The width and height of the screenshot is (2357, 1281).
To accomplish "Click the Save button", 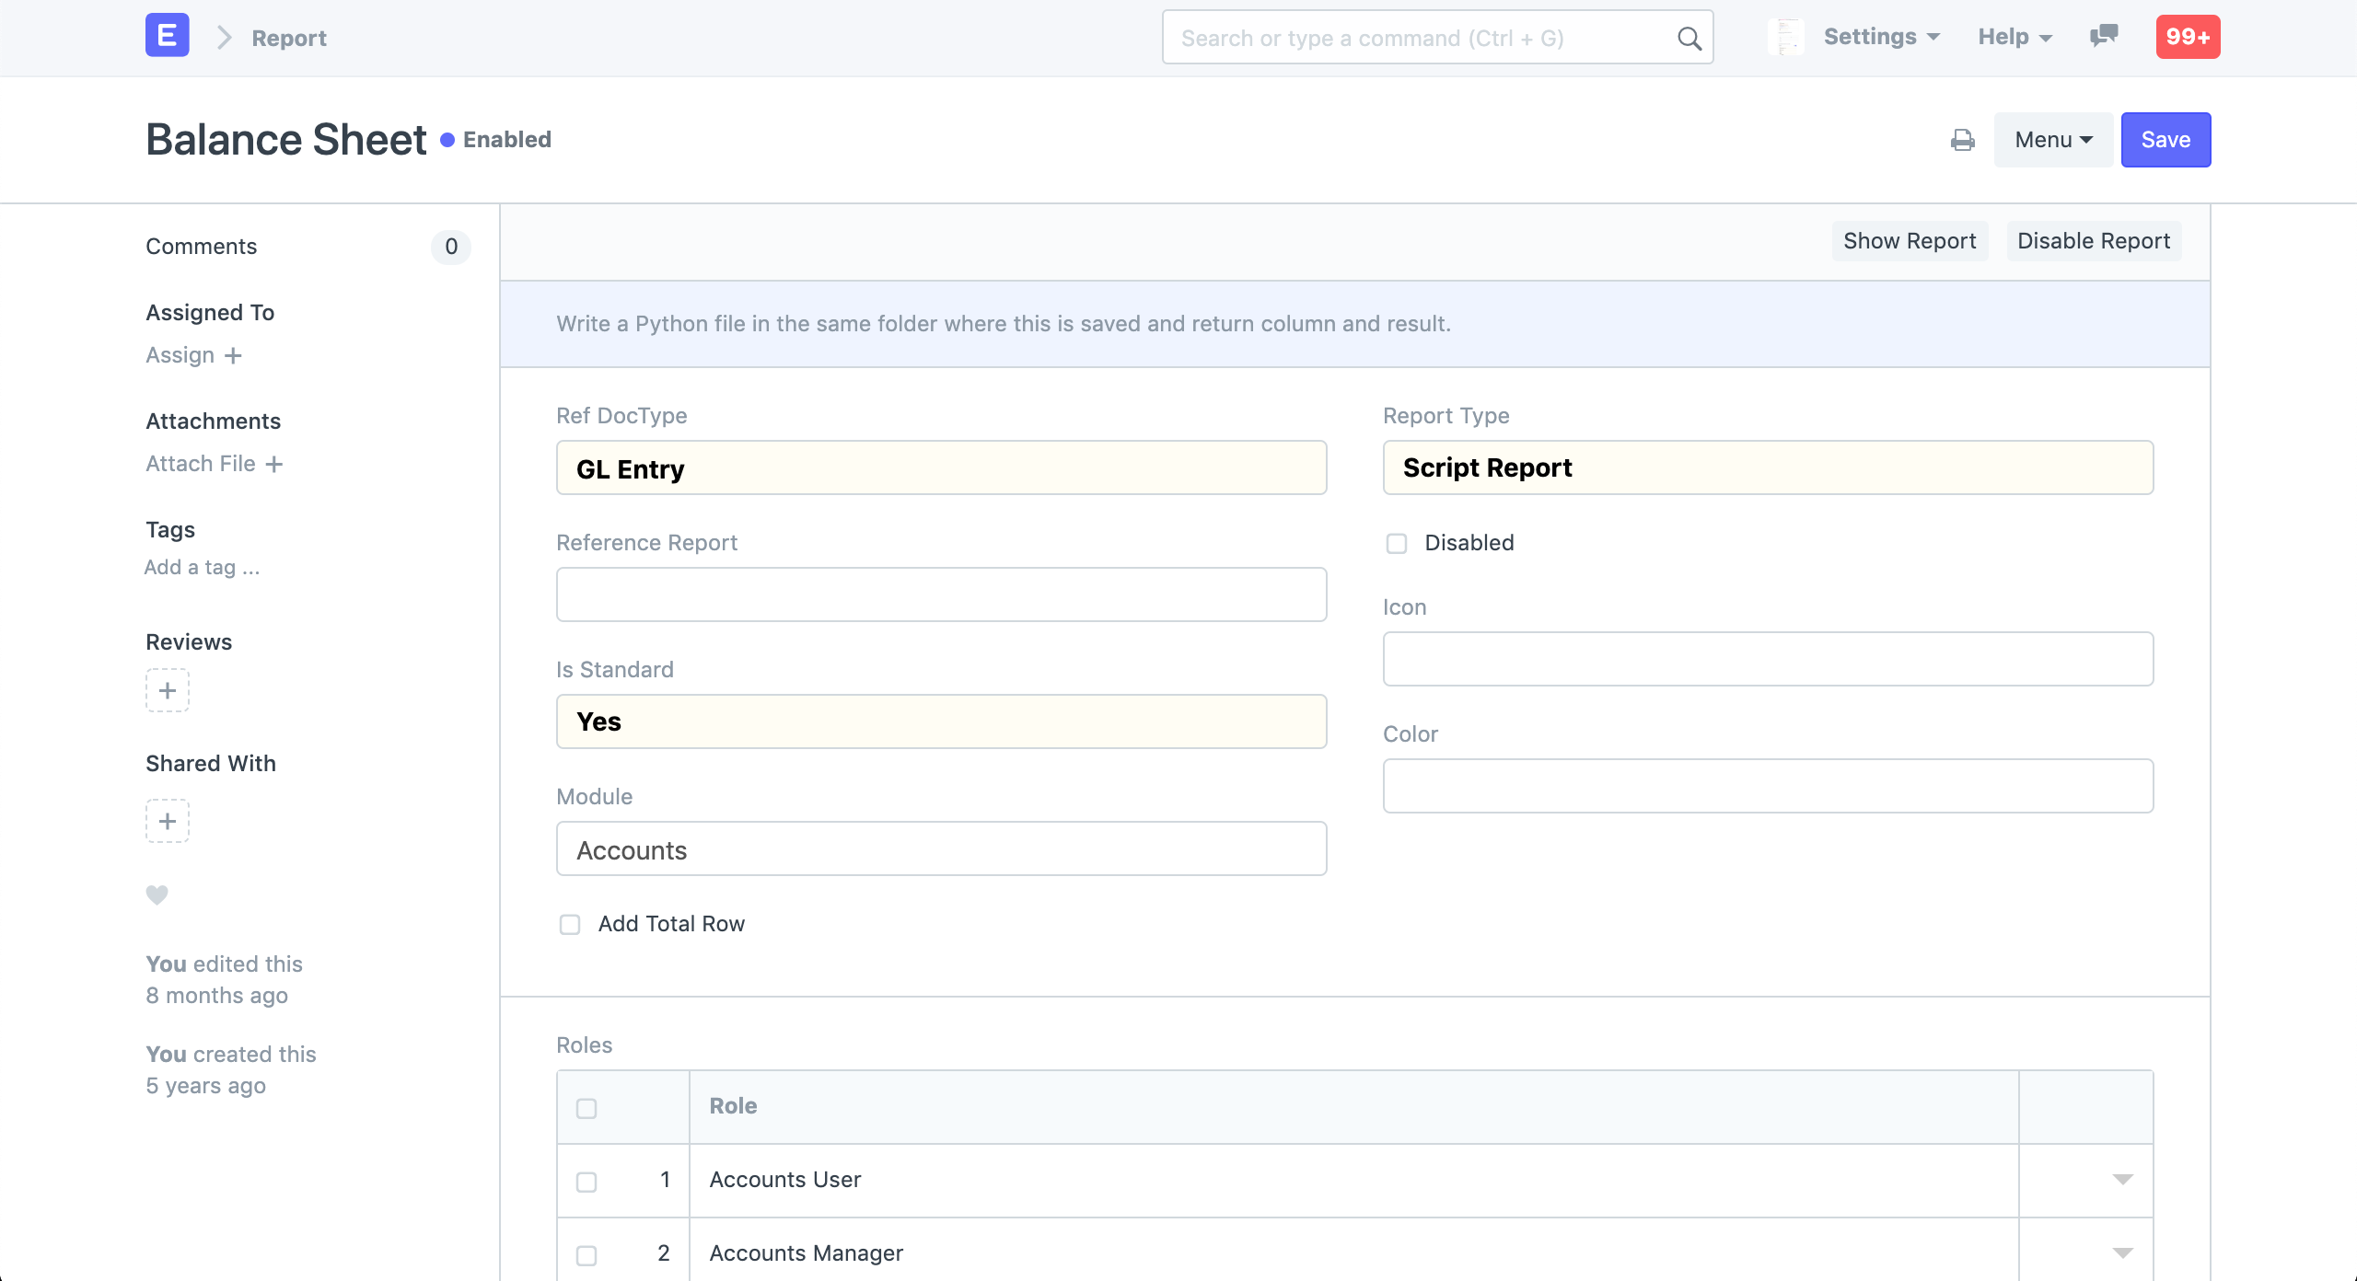I will pos(2165,140).
